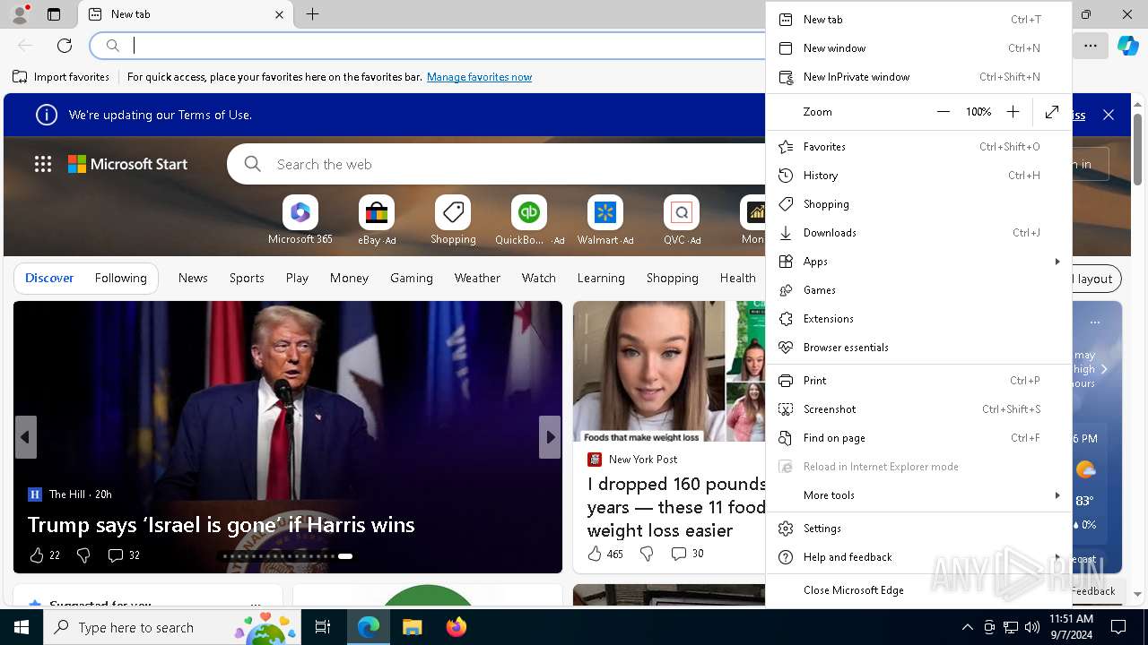Screen dimensions: 1148x645
Task: Dismiss the Terms of Use banner
Action: click(1109, 115)
